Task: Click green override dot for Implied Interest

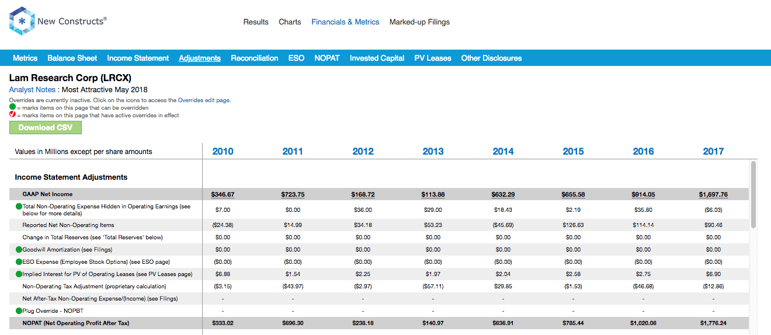Action: [x=19, y=274]
